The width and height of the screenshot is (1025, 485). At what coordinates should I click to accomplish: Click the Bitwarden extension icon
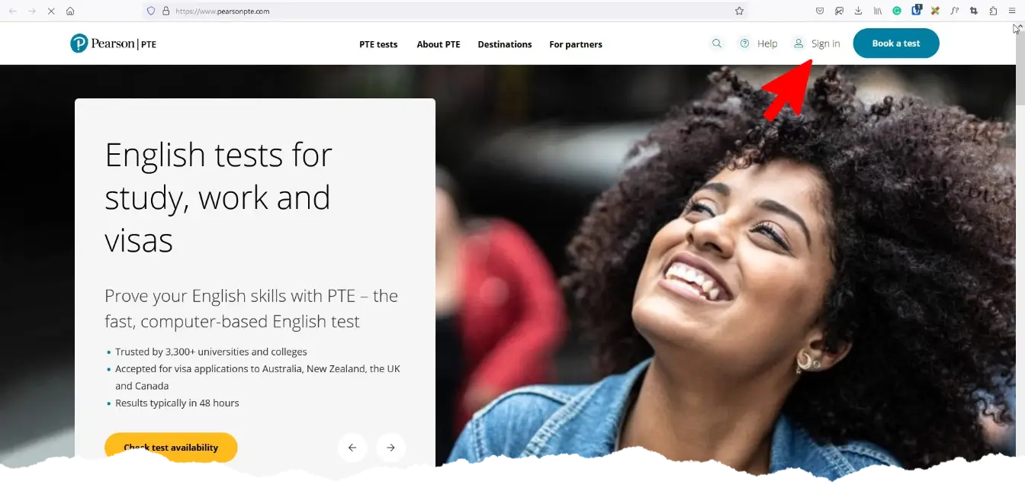[917, 11]
